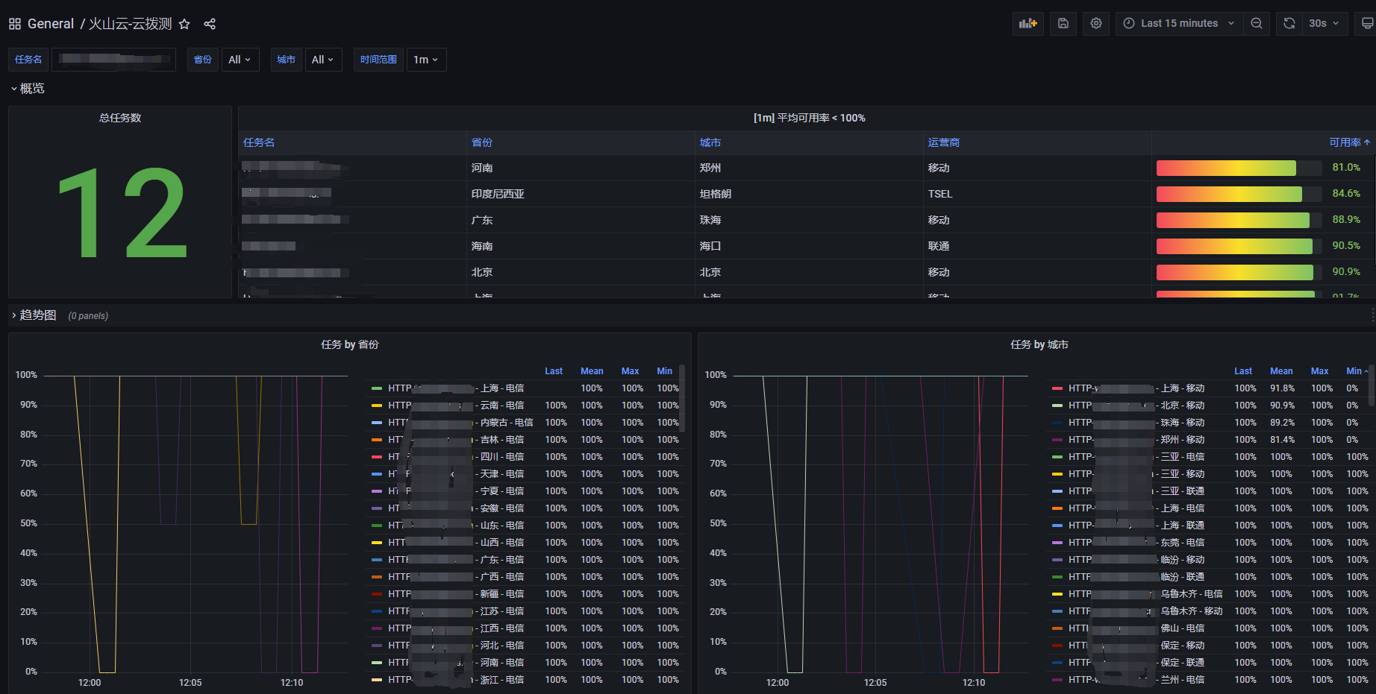Viewport: 1376px width, 694px height.
Task: Open the General breadcrumb link
Action: pyautogui.click(x=50, y=23)
